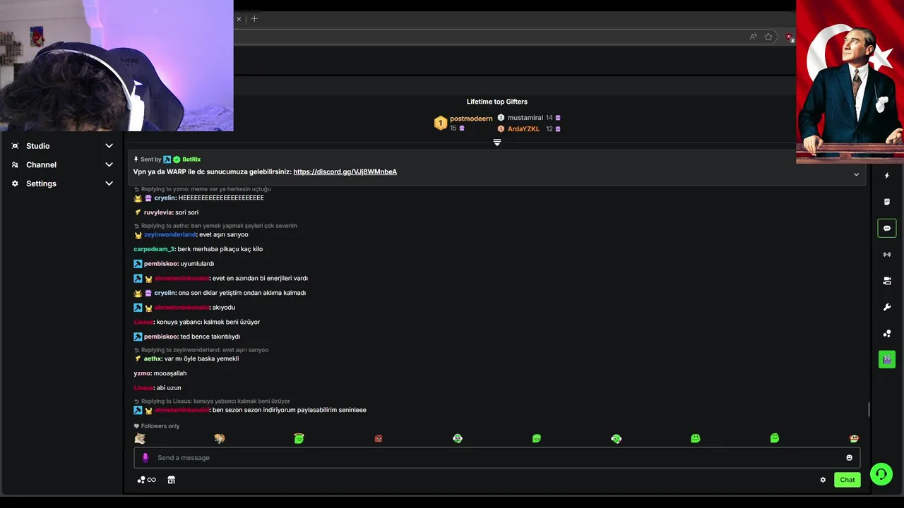Click the "Followers only" chat mode label
The width and height of the screenshot is (904, 508).
click(x=157, y=426)
